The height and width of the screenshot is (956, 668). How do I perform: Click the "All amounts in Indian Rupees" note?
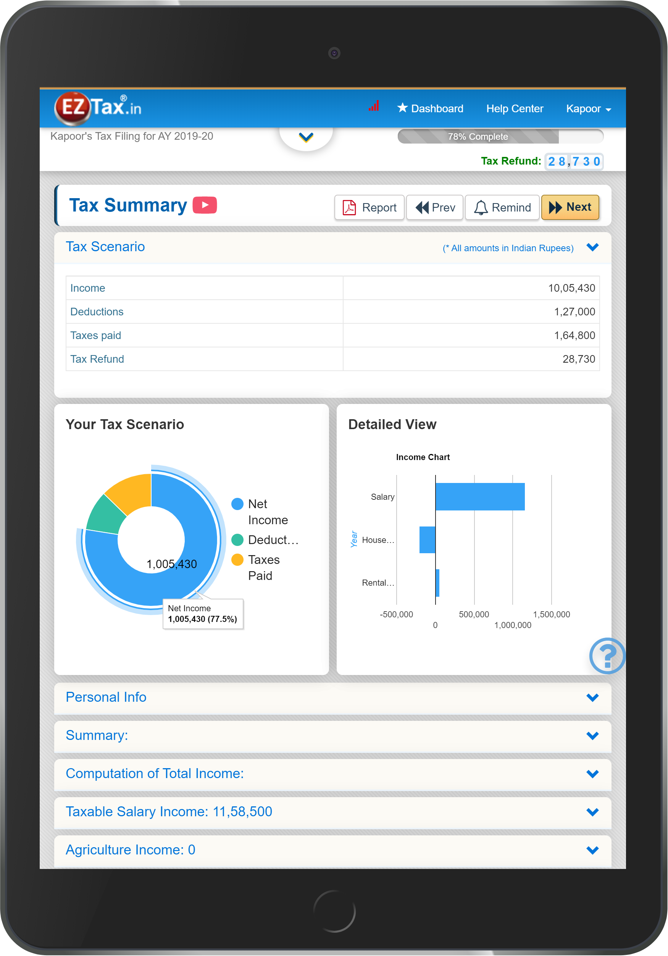pos(508,248)
